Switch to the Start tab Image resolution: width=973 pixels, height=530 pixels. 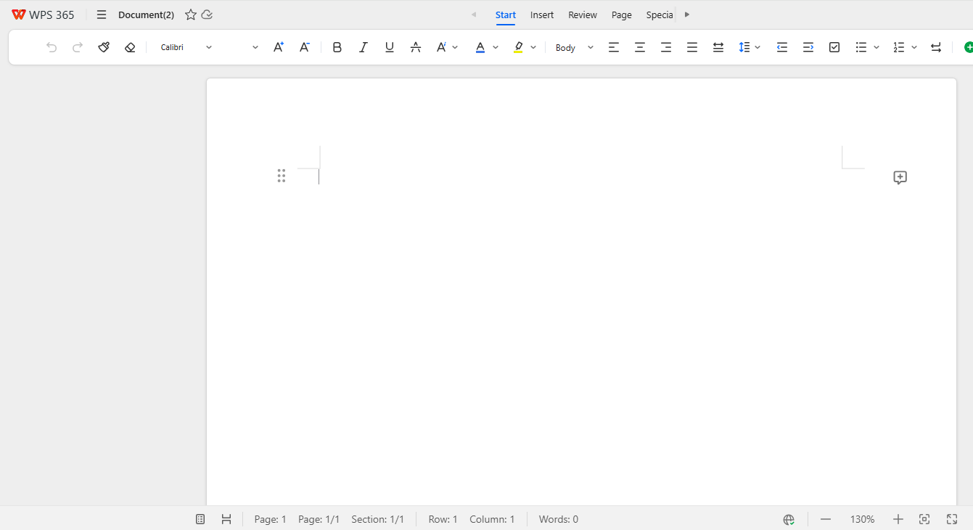[x=506, y=15]
